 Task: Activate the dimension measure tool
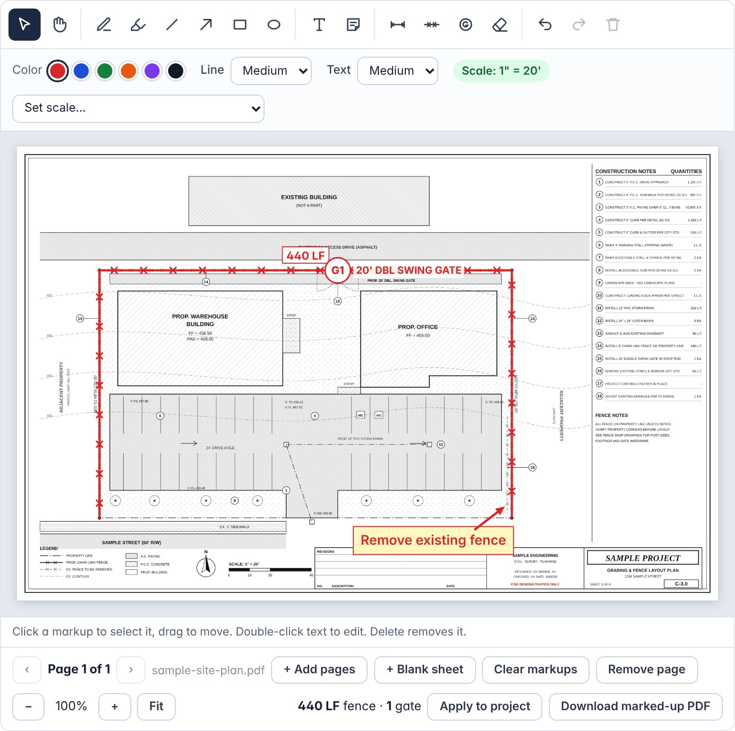pos(398,25)
